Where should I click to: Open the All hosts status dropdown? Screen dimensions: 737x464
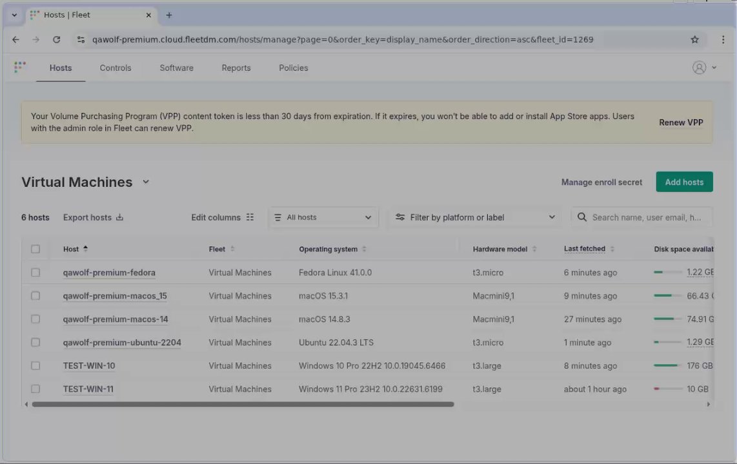point(323,217)
